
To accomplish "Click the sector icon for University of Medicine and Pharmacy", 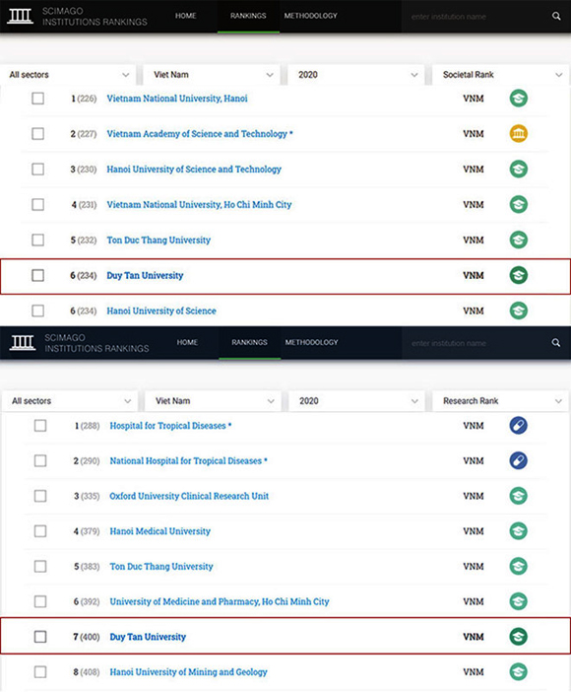I will [x=519, y=601].
